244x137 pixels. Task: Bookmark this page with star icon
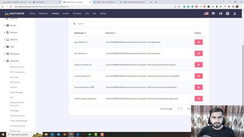click(x=179, y=7)
